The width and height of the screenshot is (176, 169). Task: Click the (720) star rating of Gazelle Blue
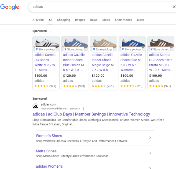click(x=131, y=86)
